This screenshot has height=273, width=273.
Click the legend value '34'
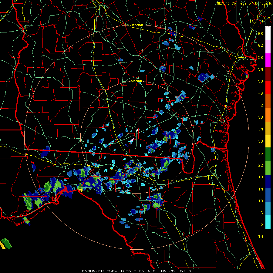pos(261,129)
